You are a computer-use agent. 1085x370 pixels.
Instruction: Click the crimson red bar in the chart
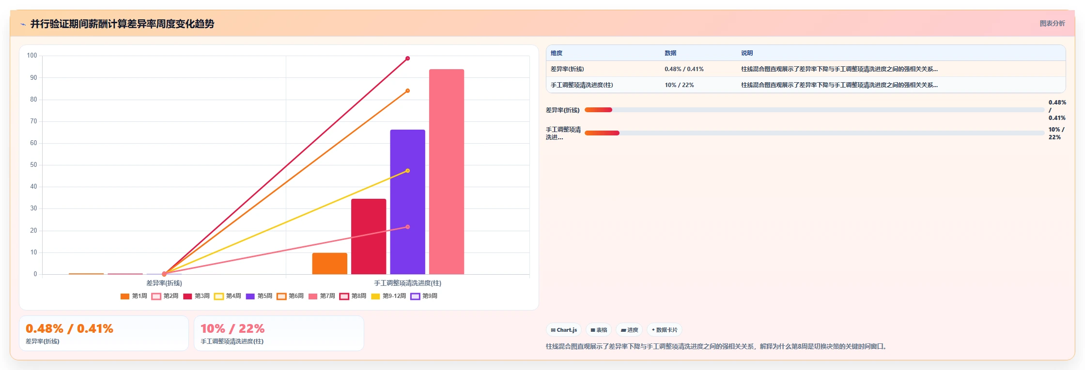pos(369,237)
